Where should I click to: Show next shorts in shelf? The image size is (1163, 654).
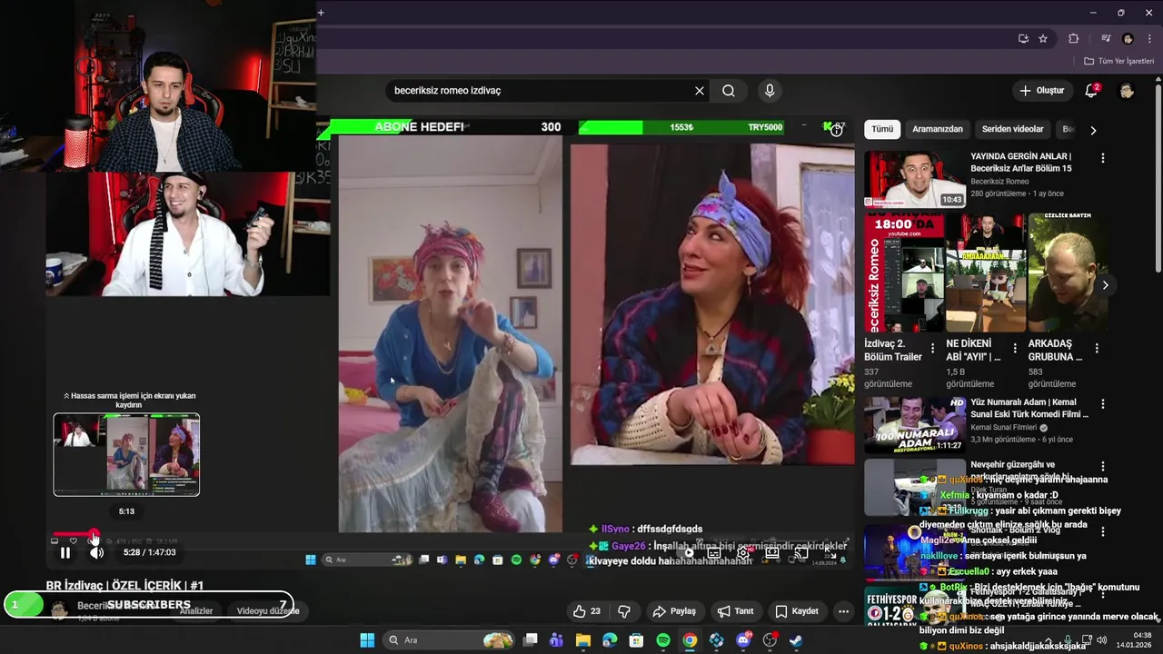(x=1105, y=285)
